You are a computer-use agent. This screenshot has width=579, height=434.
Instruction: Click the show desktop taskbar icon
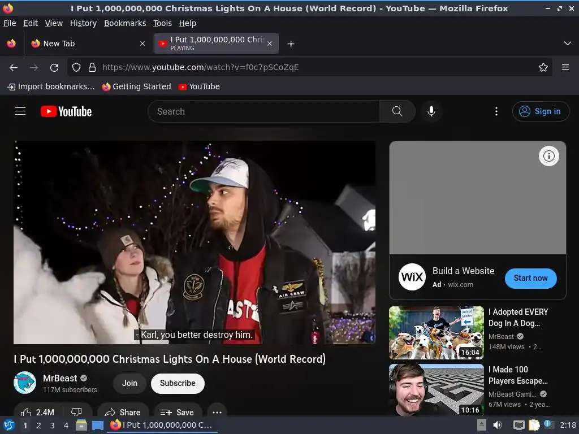(98, 426)
